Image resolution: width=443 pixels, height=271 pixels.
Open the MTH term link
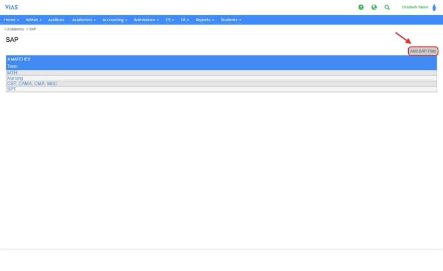coord(12,73)
